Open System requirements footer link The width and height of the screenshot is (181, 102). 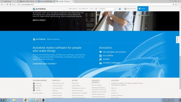click(x=98, y=94)
